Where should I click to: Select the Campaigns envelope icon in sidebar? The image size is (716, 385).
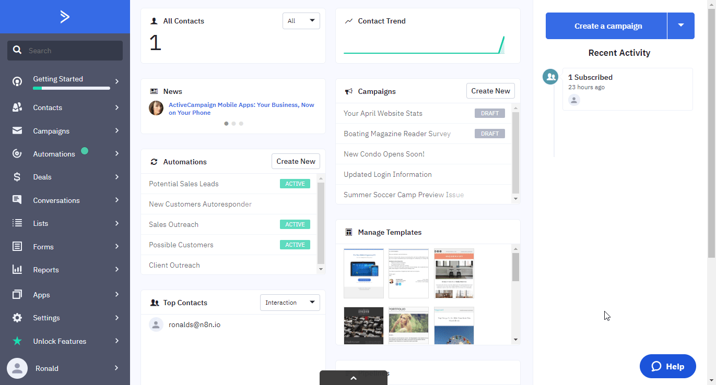17,130
